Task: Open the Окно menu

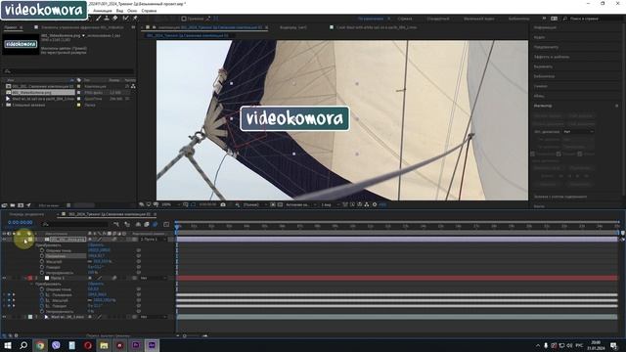Action: click(x=132, y=11)
